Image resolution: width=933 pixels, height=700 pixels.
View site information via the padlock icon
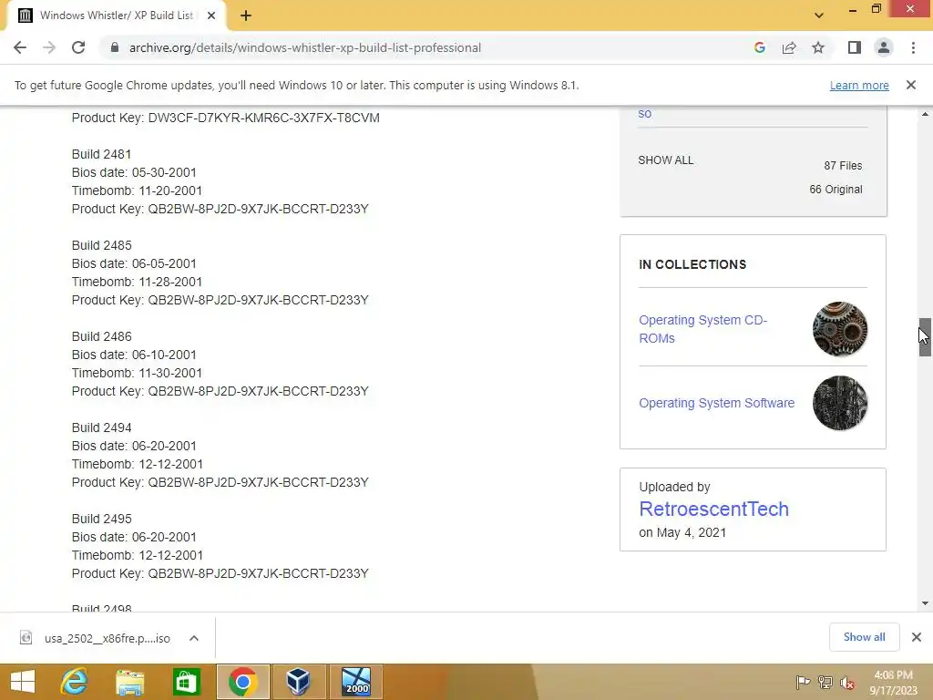coord(115,47)
